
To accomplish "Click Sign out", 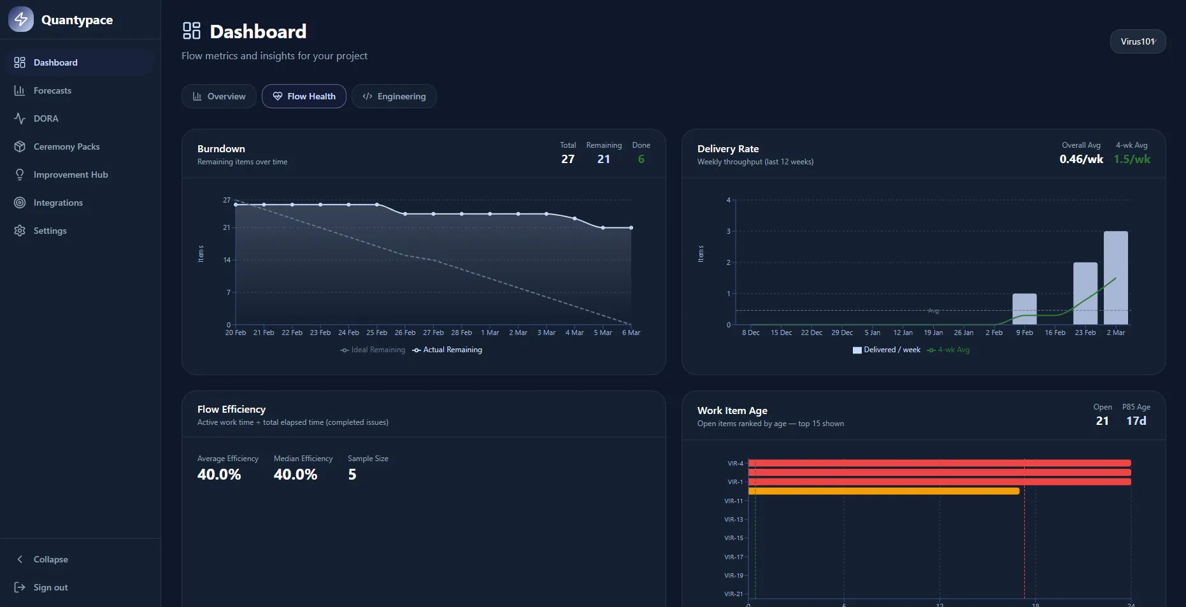I will 80,587.
